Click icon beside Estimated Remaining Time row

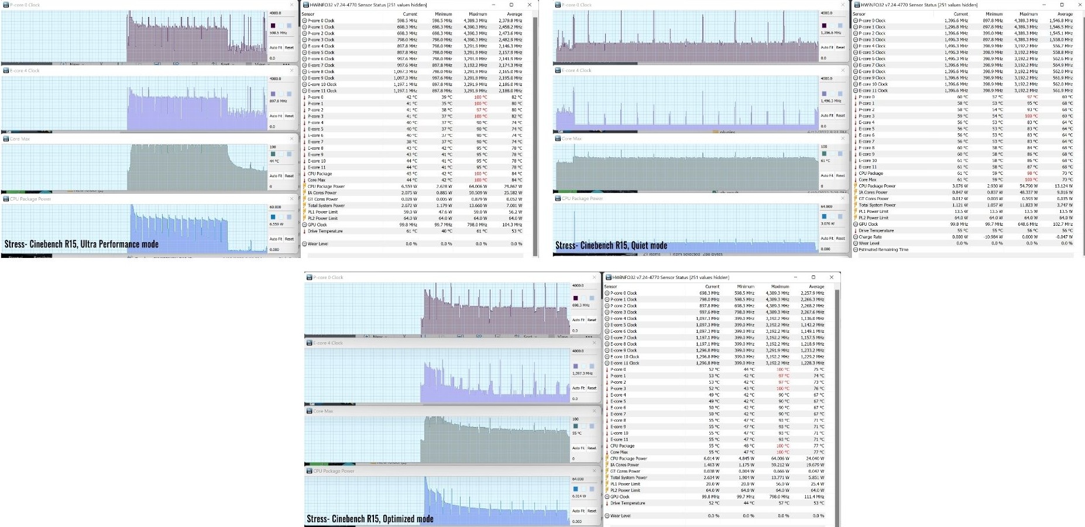click(x=856, y=250)
